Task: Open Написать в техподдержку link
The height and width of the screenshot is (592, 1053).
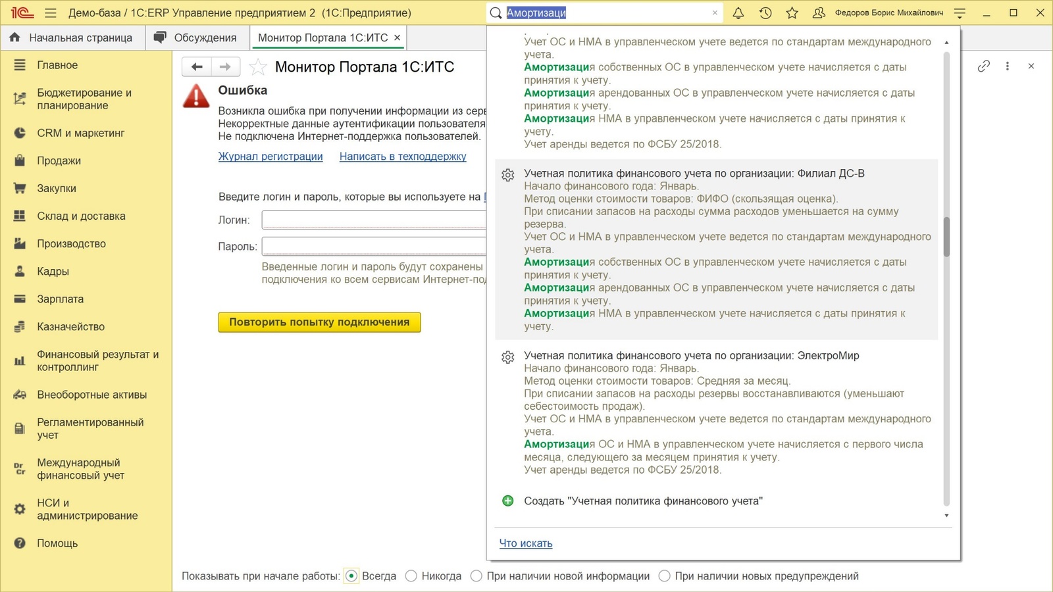Action: click(403, 157)
